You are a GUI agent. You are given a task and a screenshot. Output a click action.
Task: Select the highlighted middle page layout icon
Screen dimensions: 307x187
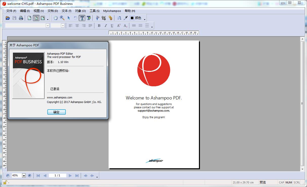(x=36, y=18)
